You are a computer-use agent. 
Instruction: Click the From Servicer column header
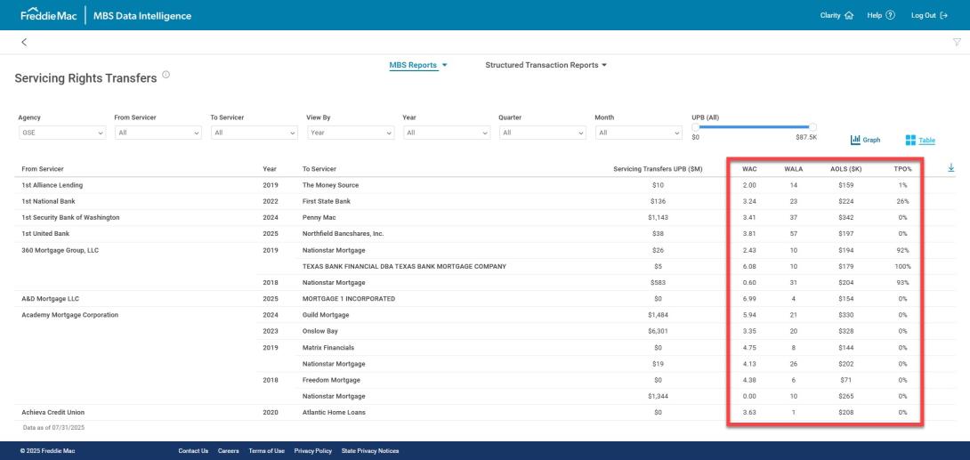point(43,169)
